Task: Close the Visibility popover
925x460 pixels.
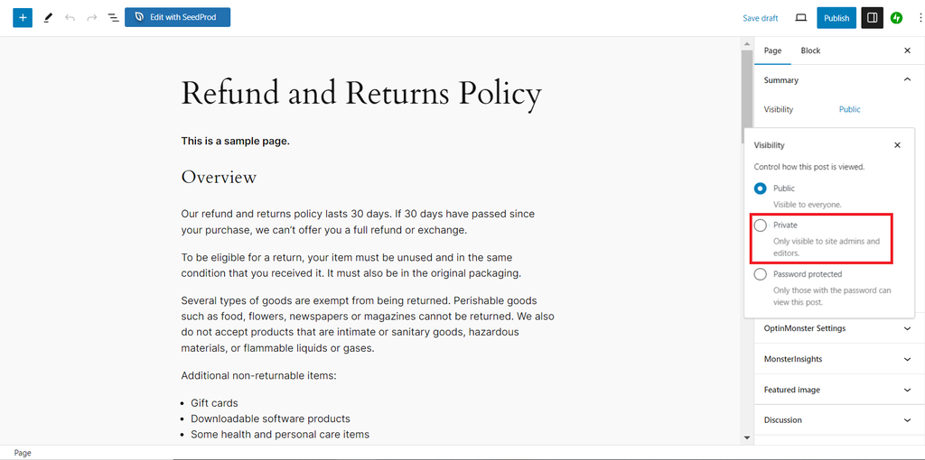Action: [x=897, y=144]
